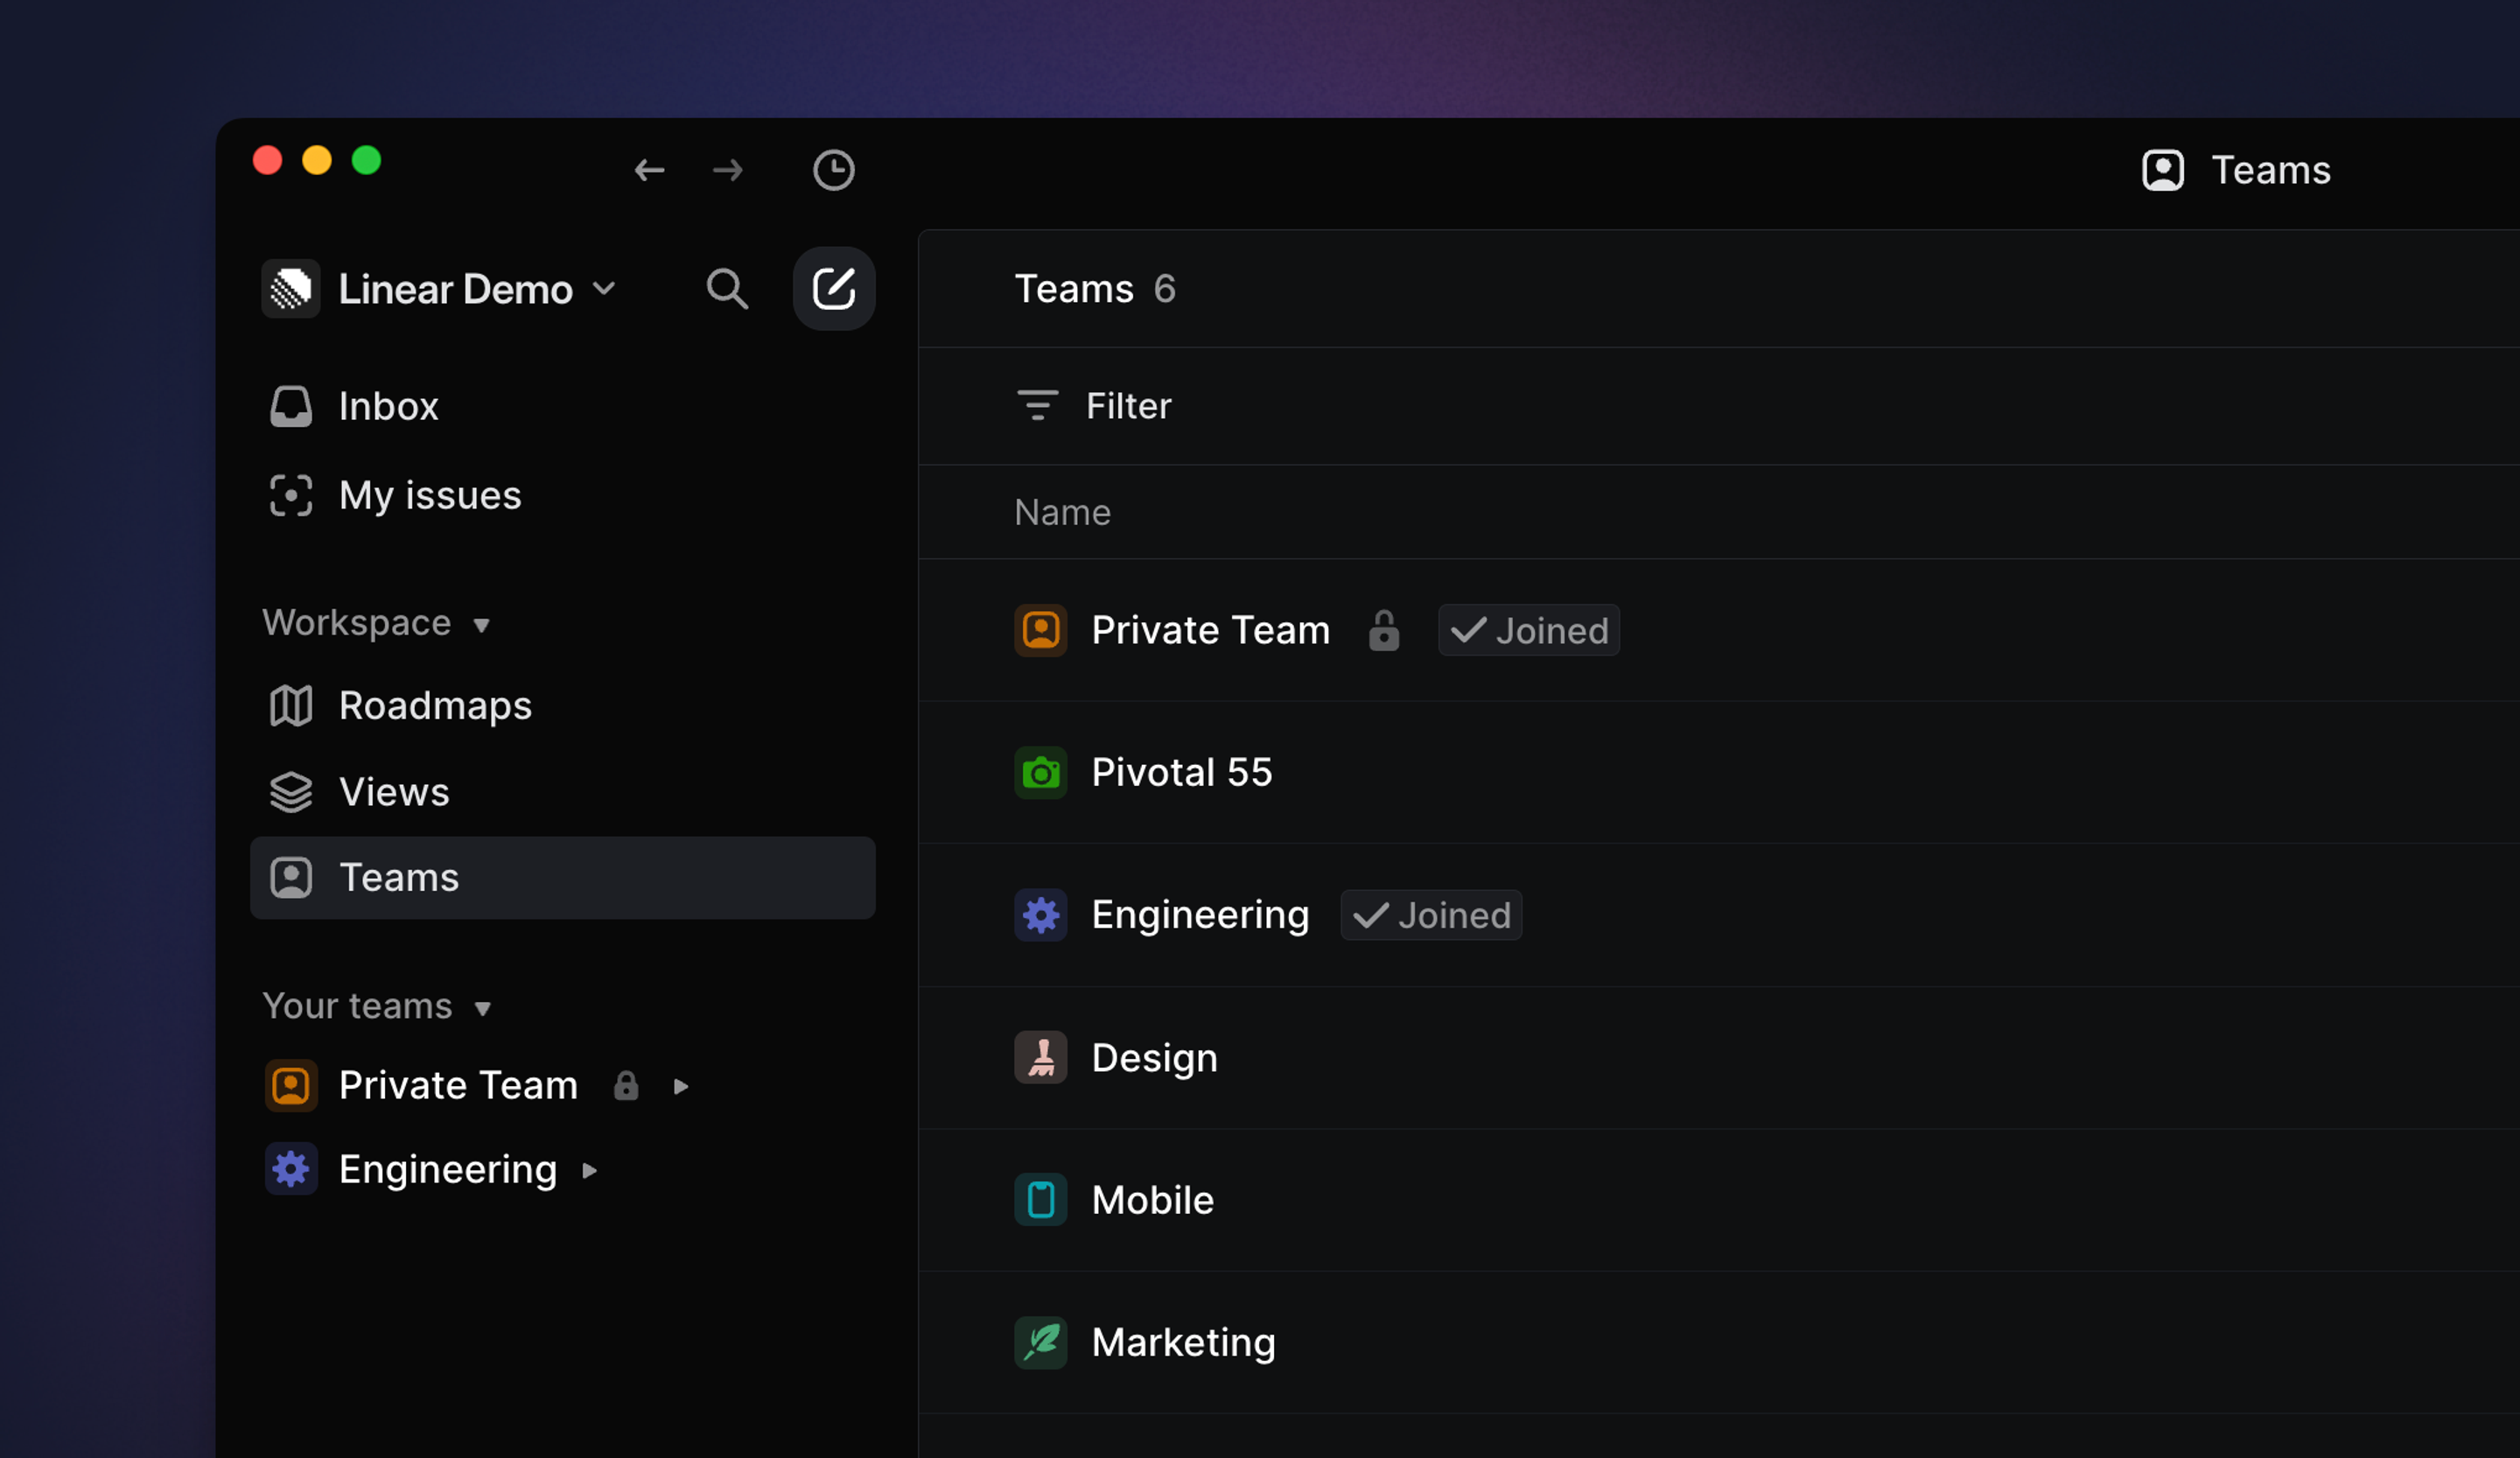Collapse the Your teams section arrow
2520x1458 pixels.
tap(482, 1008)
